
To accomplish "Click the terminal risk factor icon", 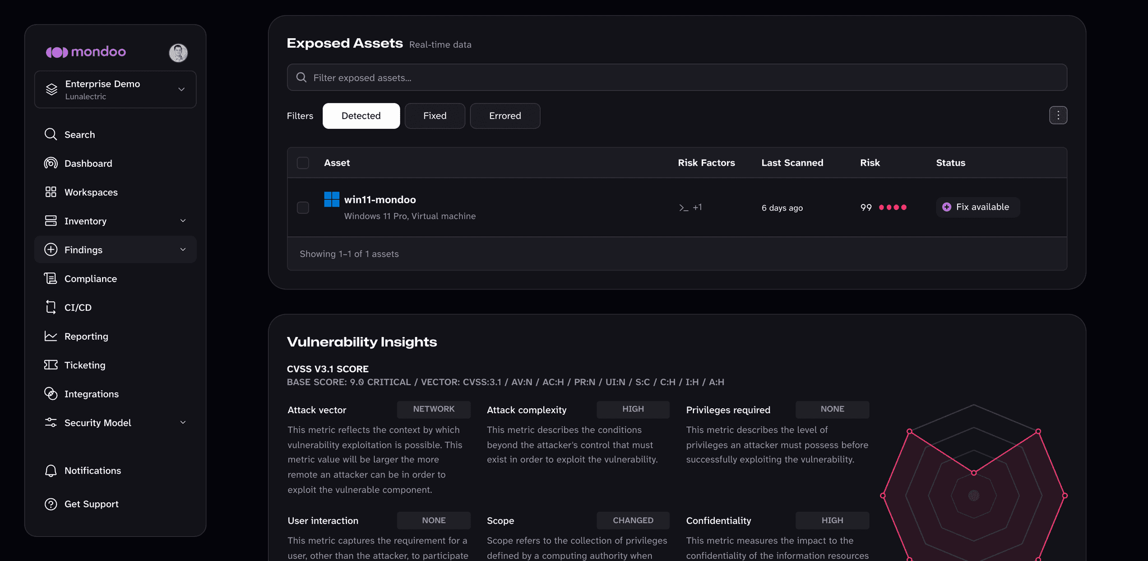I will click(x=683, y=208).
